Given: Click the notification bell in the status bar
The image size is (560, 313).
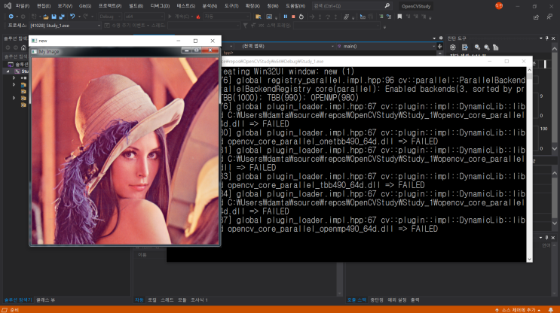Looking at the screenshot, I should pyautogui.click(x=551, y=310).
